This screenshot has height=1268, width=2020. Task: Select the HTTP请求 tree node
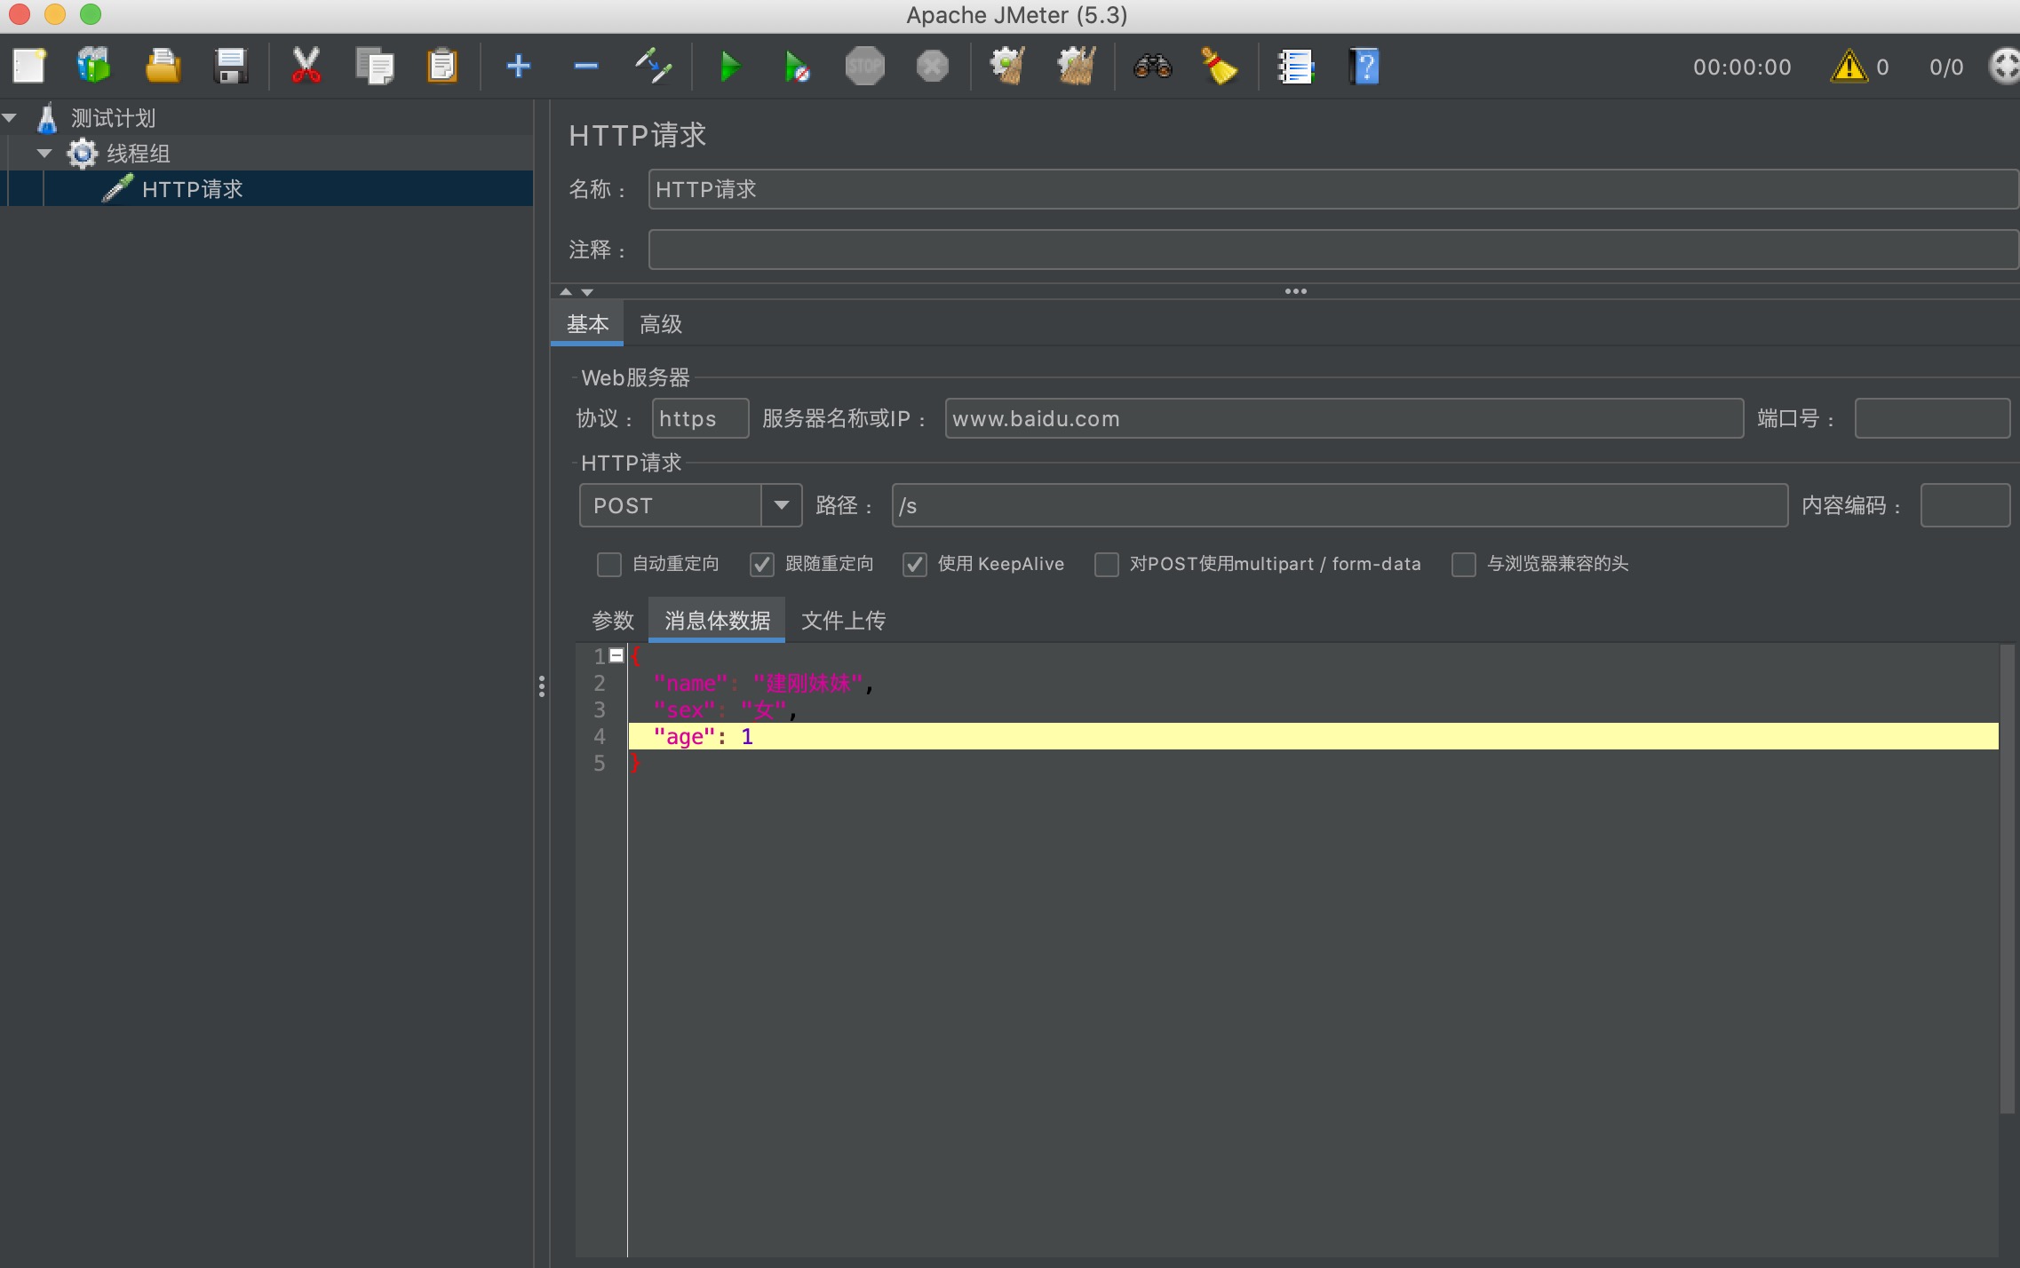[x=192, y=189]
